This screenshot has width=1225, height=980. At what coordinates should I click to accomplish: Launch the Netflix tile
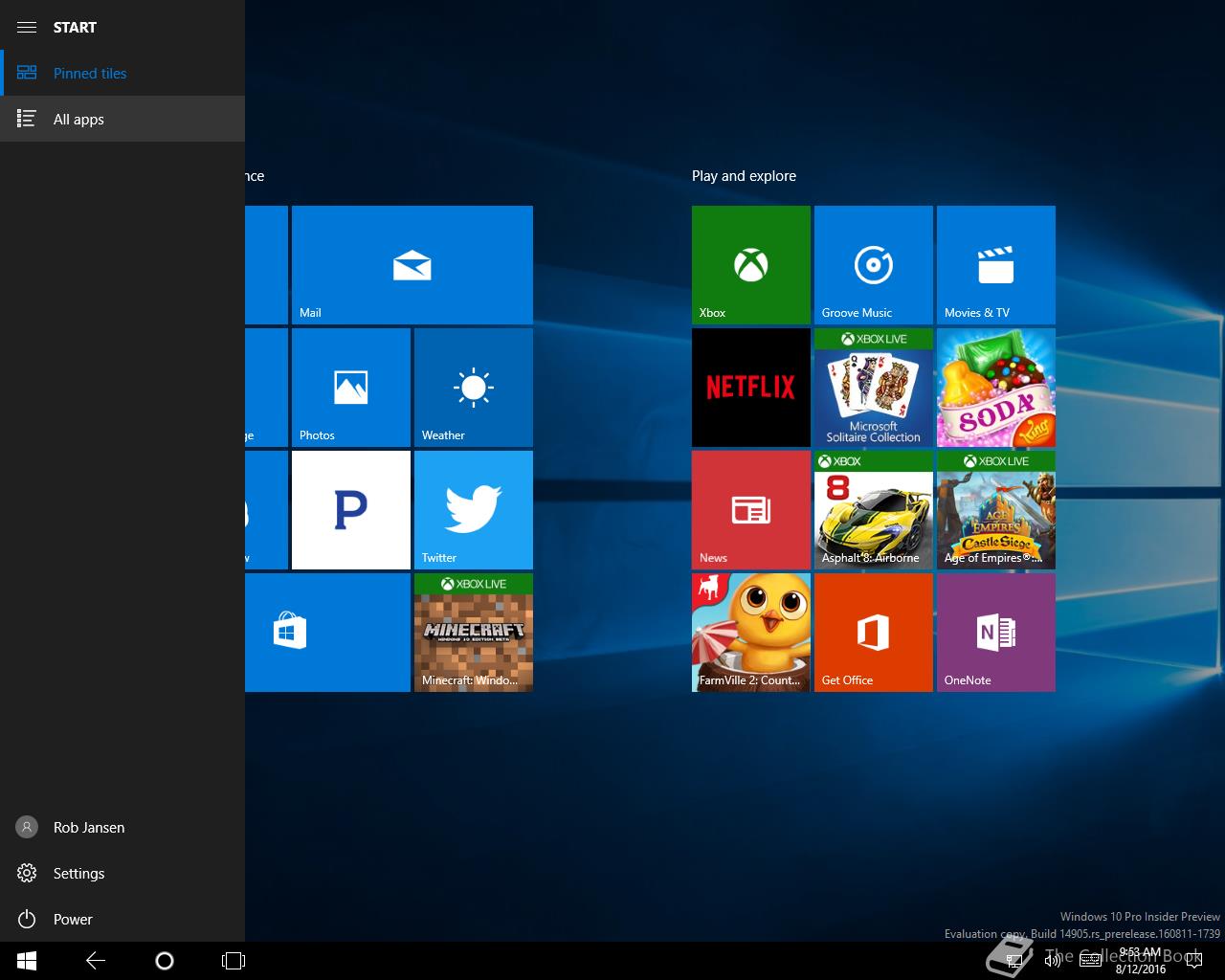pyautogui.click(x=751, y=388)
